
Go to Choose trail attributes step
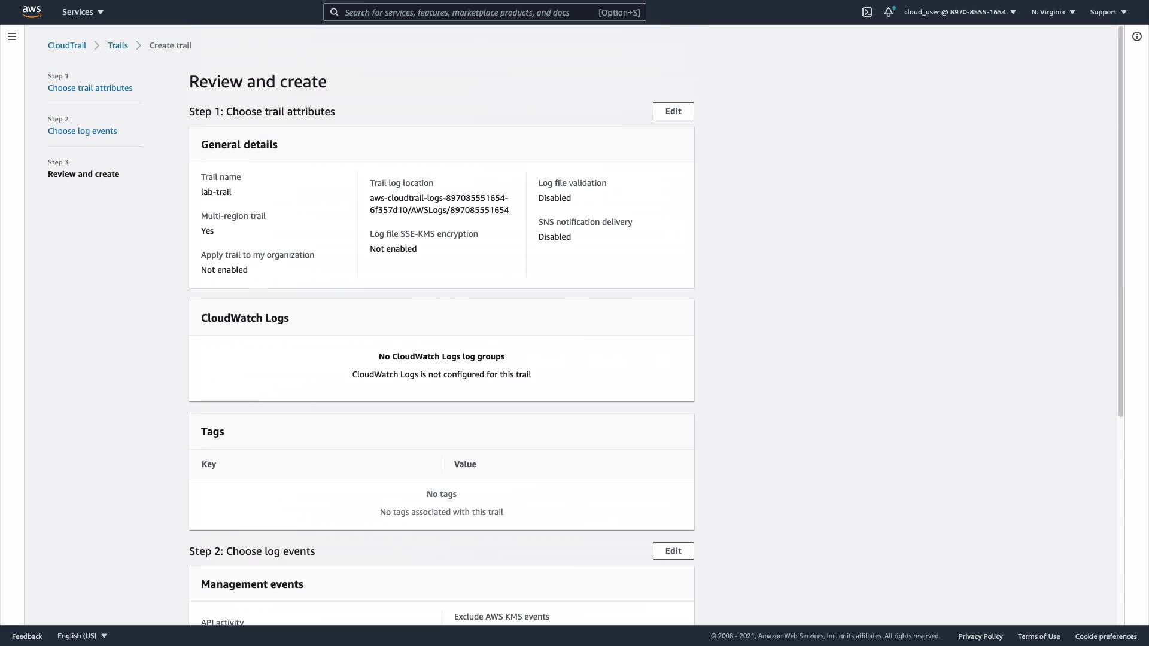[x=90, y=88]
